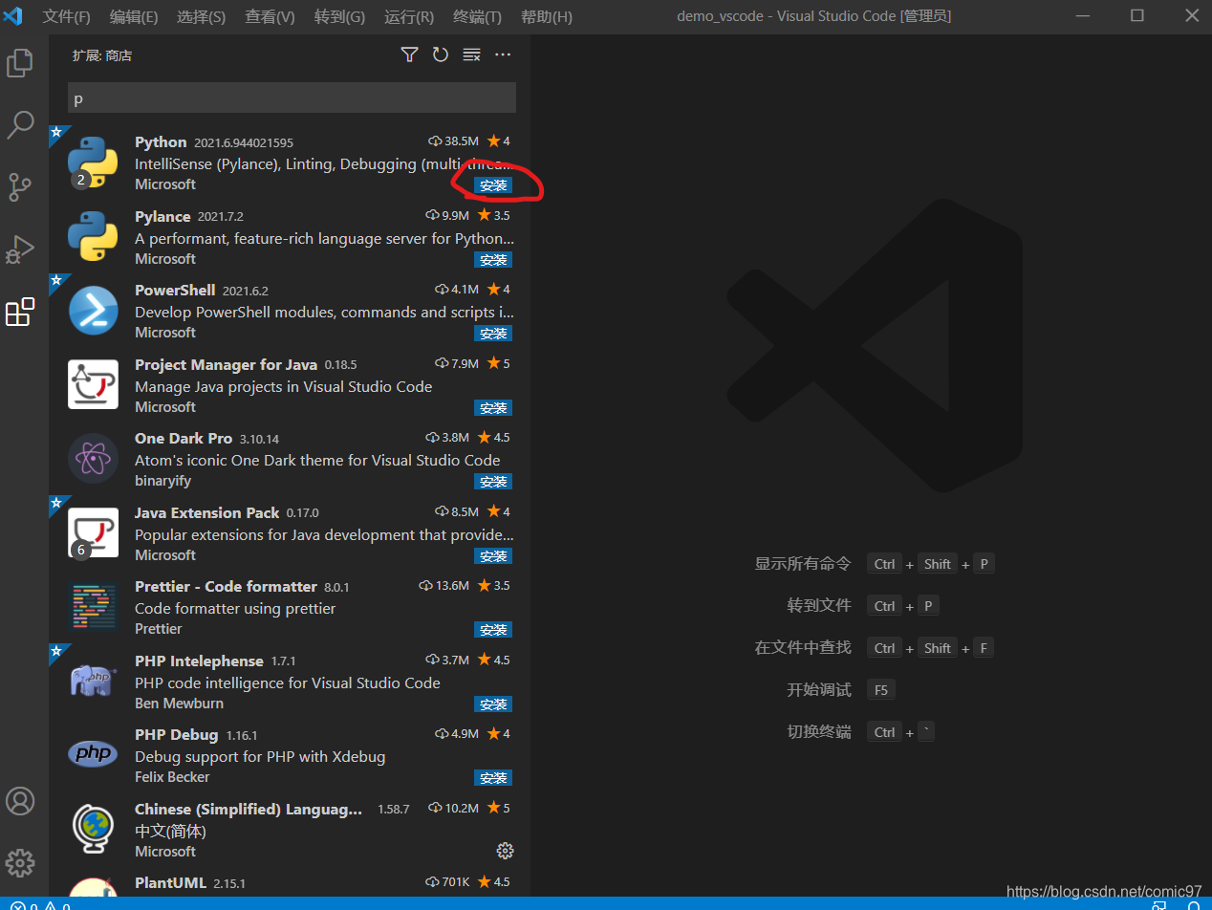
Task: Open the Search view in activity bar
Action: point(20,125)
